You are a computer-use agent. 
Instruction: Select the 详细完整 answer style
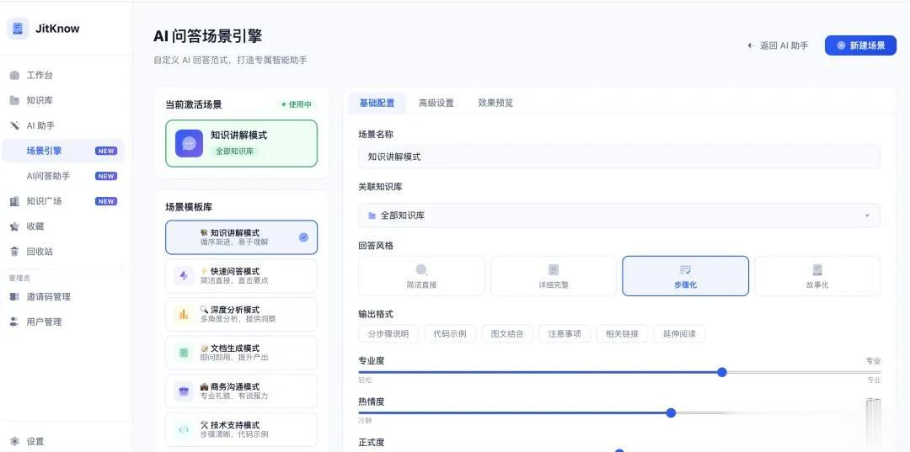tap(554, 276)
